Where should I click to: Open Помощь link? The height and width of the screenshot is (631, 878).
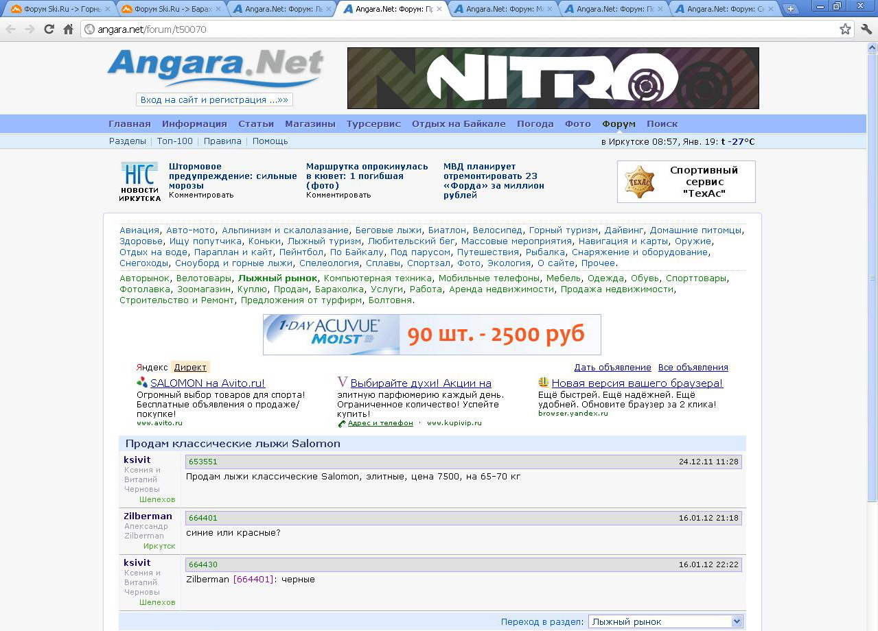coord(270,141)
